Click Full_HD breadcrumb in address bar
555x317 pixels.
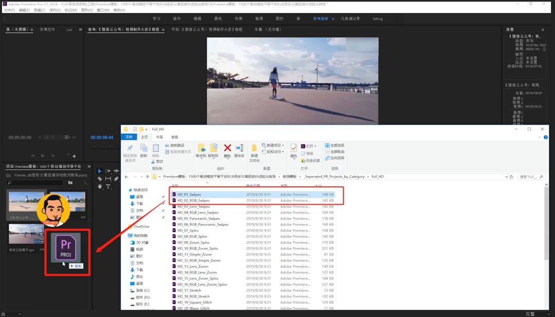(377, 176)
